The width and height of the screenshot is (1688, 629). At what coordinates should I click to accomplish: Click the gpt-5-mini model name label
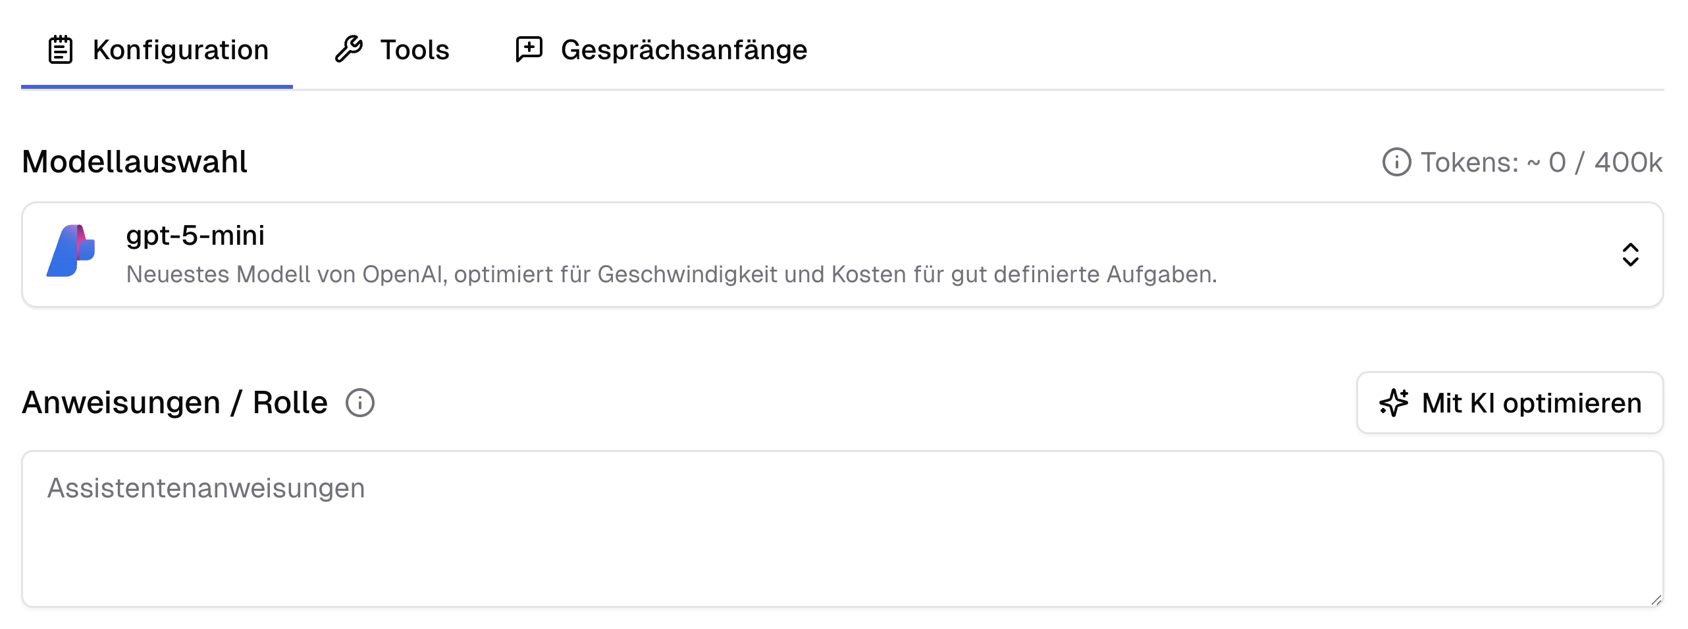pyautogui.click(x=196, y=235)
